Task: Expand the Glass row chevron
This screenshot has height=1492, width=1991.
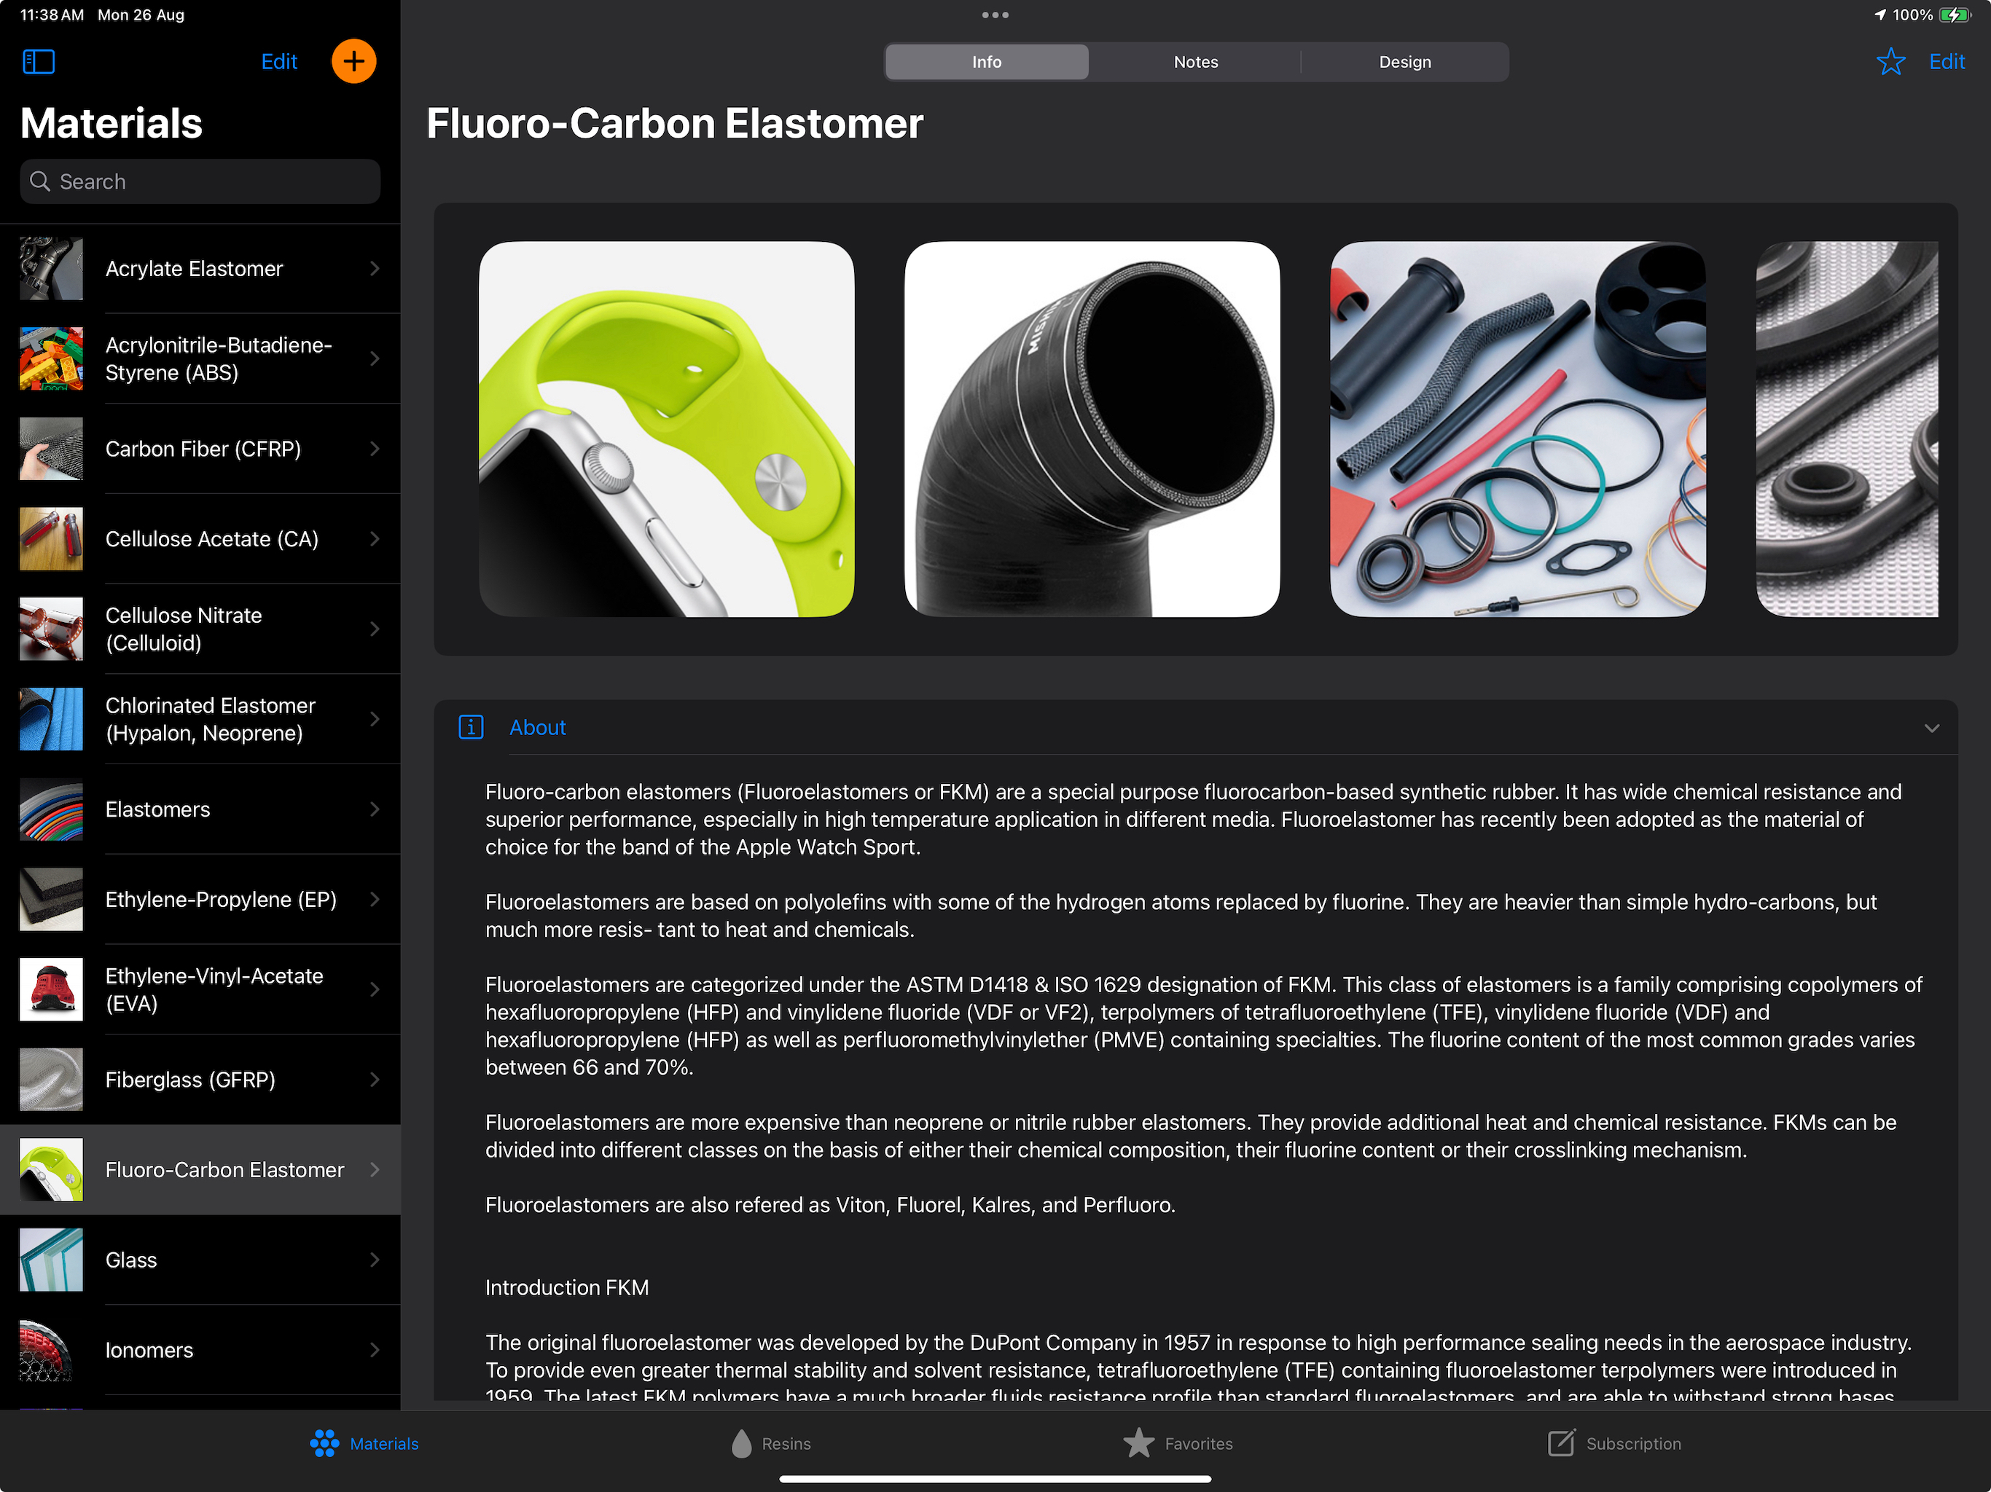Action: (x=375, y=1259)
